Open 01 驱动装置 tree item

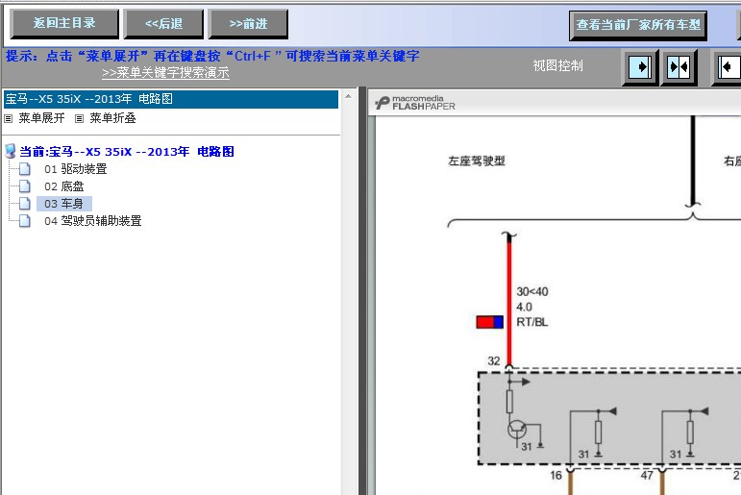(76, 169)
